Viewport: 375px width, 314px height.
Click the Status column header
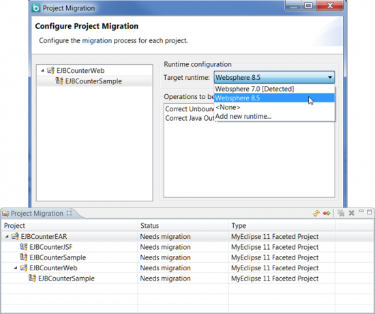pos(183,226)
